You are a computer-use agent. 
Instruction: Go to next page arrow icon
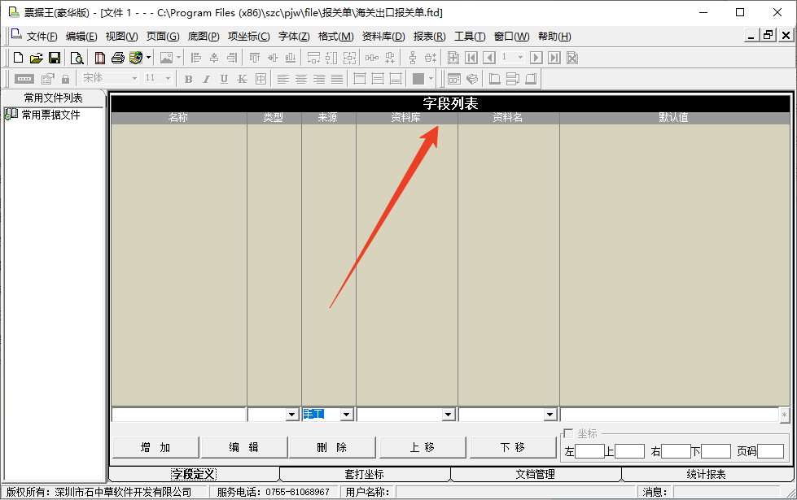(536, 58)
